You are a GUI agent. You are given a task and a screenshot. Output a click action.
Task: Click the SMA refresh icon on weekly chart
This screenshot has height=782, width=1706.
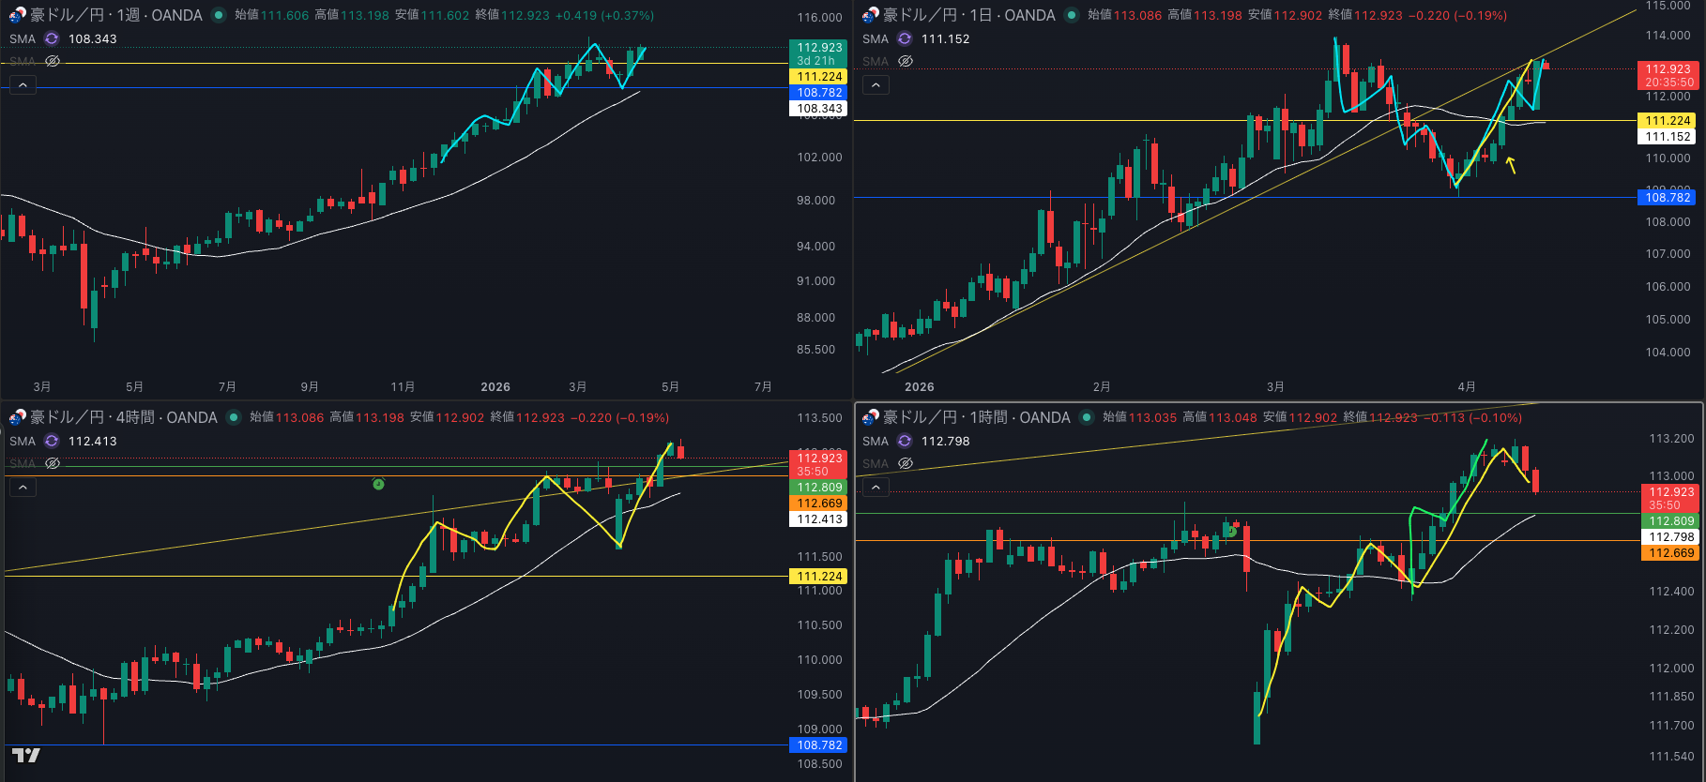[x=52, y=38]
